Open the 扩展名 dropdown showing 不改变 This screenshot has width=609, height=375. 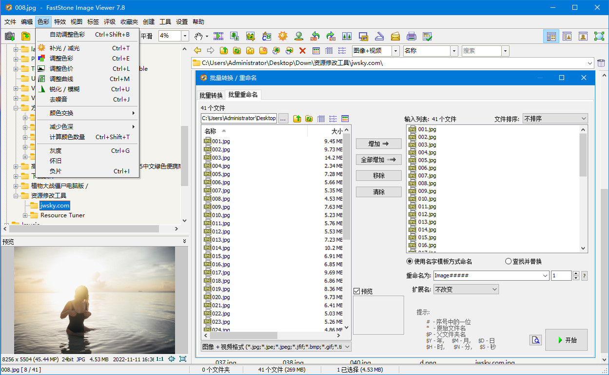[x=466, y=289]
